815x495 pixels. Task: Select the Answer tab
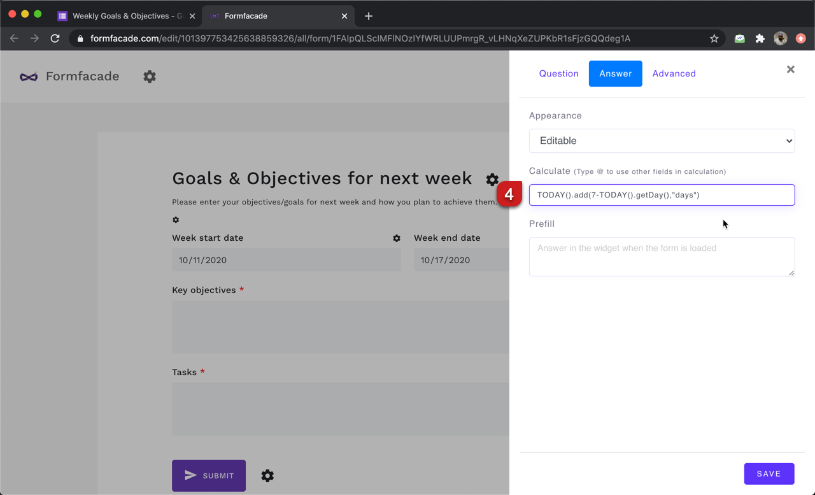click(615, 74)
